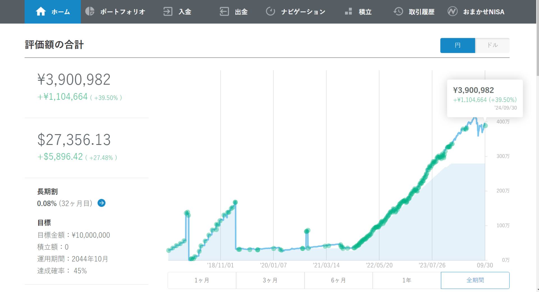Click the '24/09/30 date in tooltip
The image size is (539, 292).
pos(506,108)
